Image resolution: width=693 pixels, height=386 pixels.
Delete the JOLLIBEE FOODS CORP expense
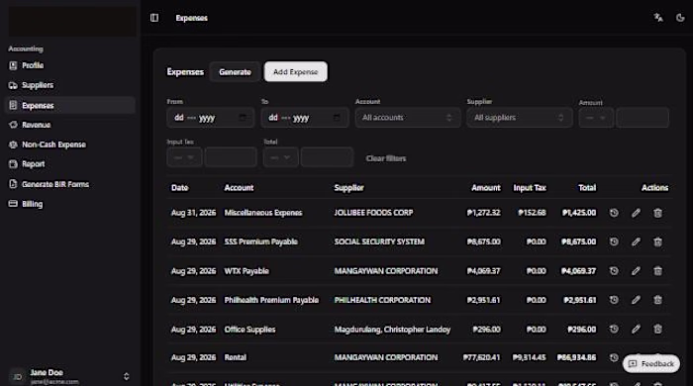click(x=657, y=213)
